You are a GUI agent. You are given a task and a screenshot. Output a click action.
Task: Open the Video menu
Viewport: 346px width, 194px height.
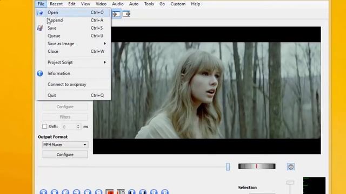101,4
